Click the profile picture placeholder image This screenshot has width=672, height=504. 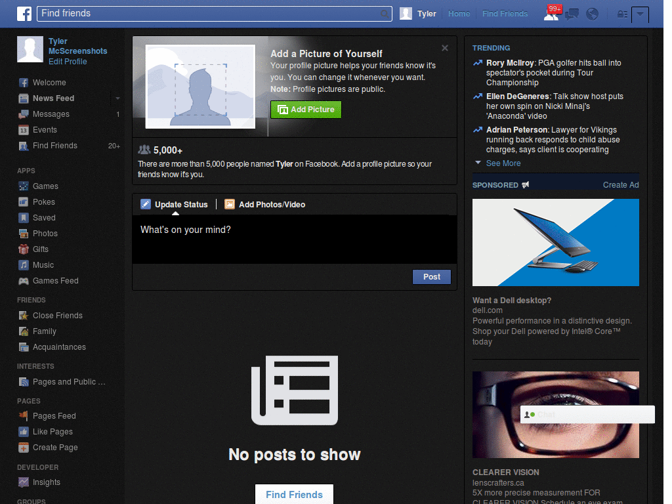coord(200,87)
